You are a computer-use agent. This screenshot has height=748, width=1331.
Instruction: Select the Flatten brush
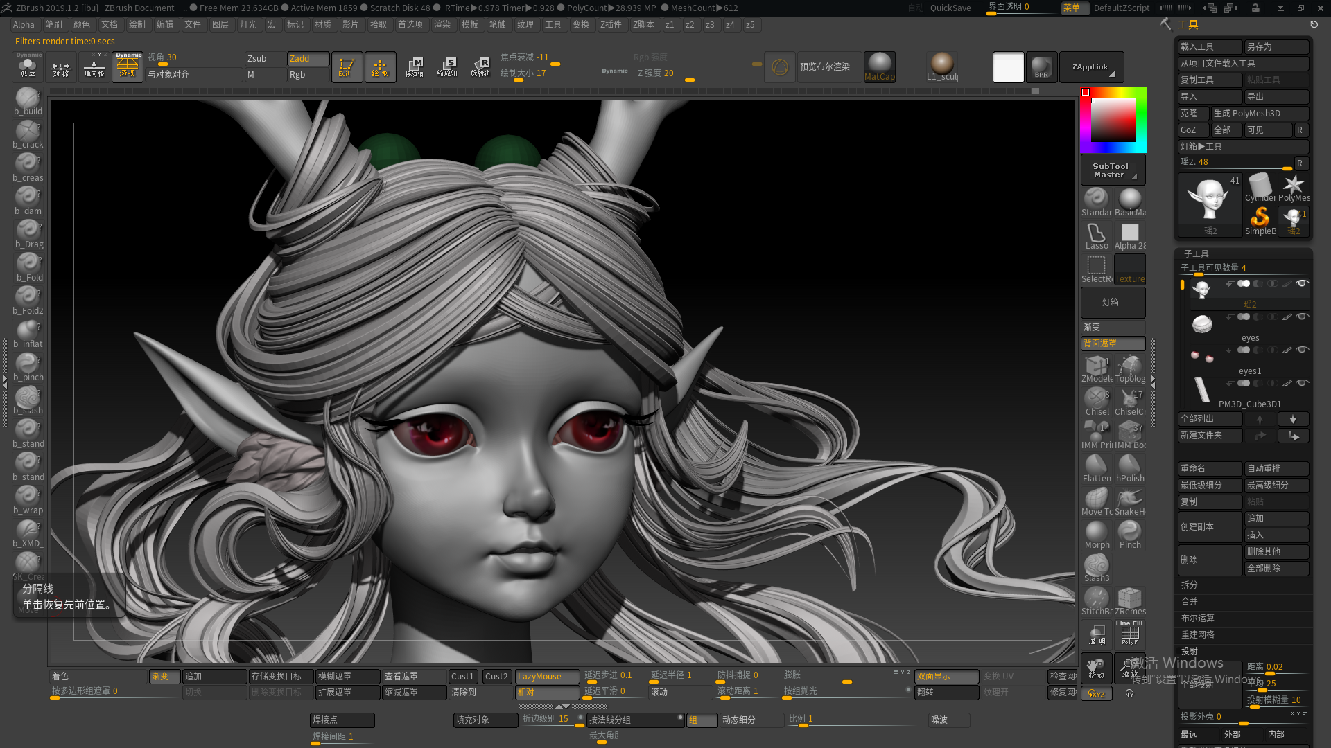(1097, 468)
